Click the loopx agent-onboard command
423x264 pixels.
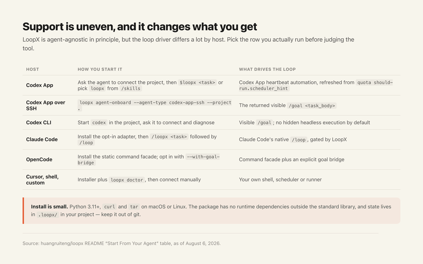[x=155, y=105]
